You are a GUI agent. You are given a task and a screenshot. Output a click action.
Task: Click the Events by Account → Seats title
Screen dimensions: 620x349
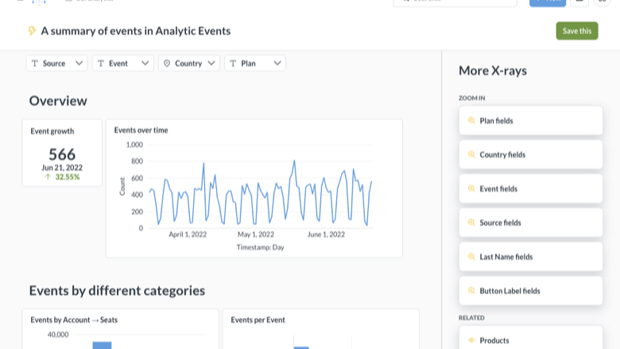tap(74, 320)
